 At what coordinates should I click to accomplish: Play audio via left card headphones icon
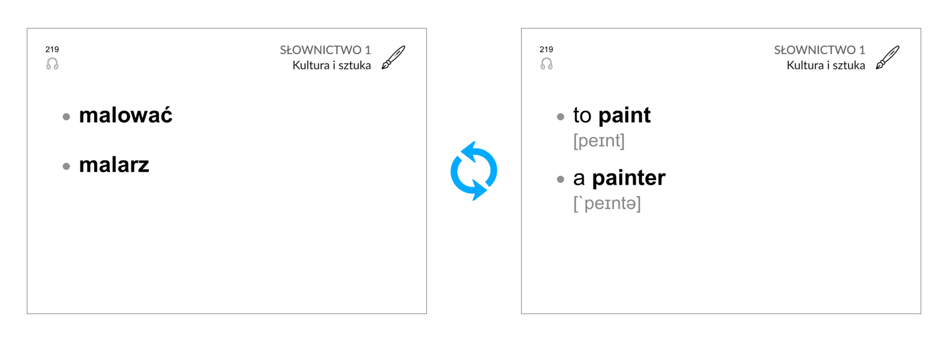point(52,64)
